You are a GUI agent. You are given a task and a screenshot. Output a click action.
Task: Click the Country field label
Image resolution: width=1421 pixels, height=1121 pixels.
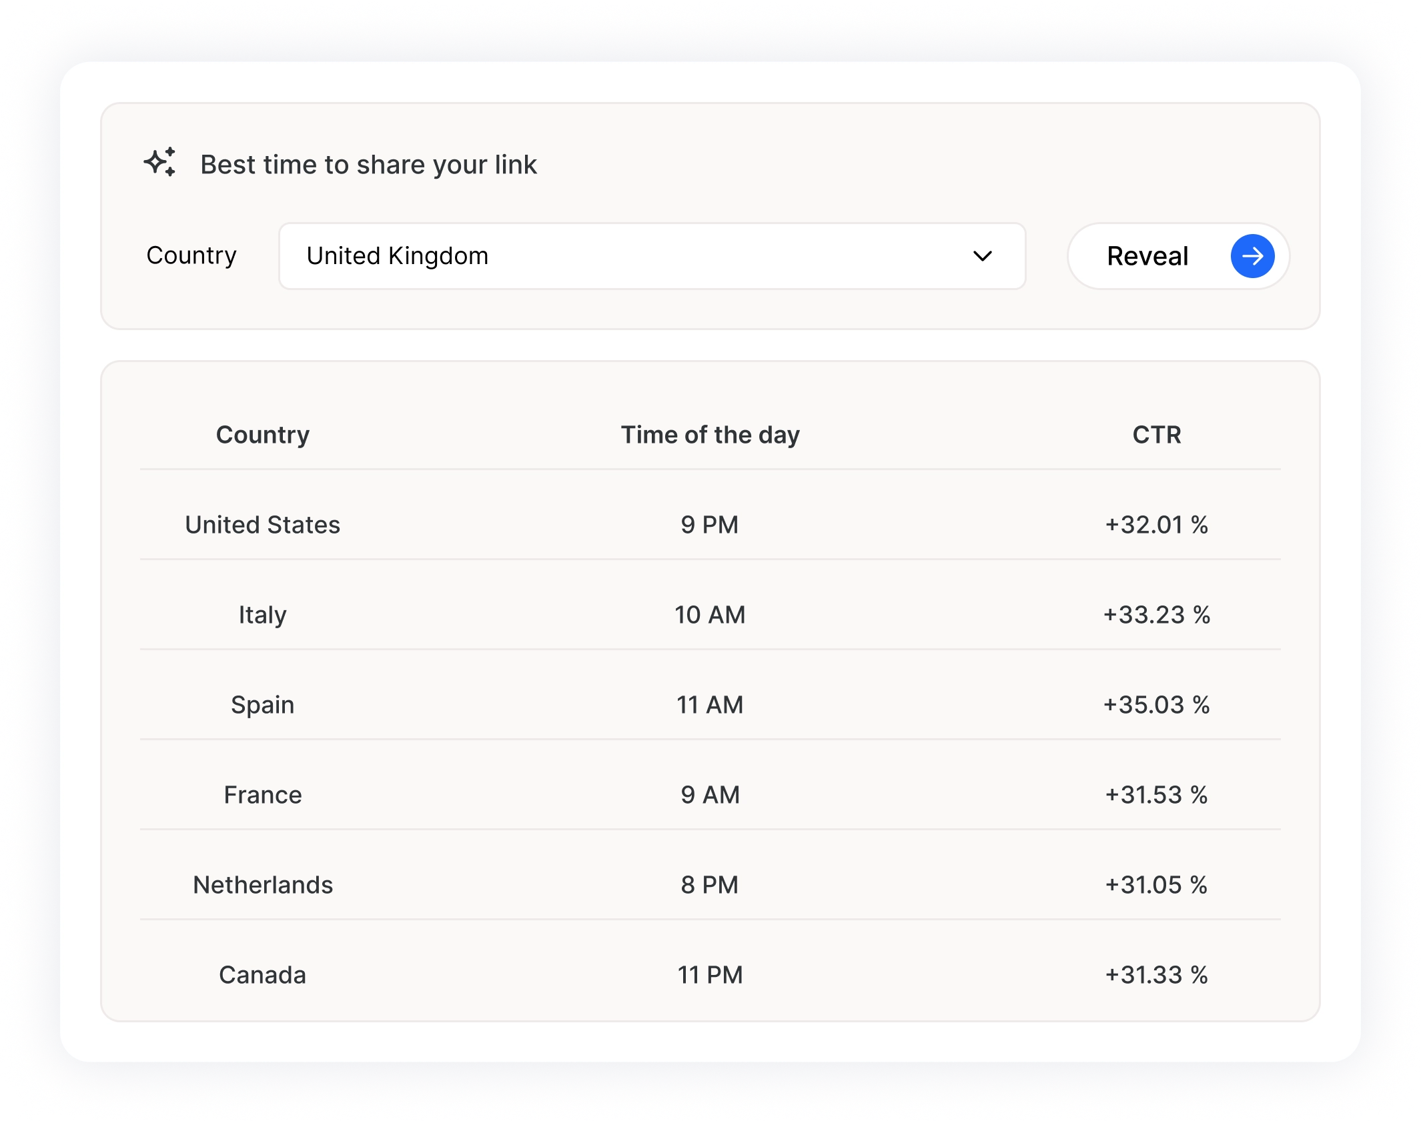pos(191,255)
